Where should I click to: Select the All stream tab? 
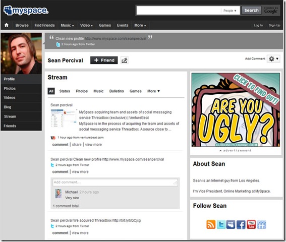click(51, 91)
